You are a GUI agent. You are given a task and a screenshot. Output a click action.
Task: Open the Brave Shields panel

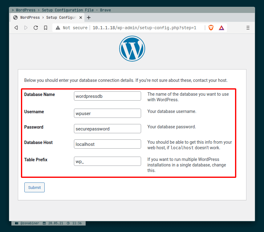coord(211,28)
